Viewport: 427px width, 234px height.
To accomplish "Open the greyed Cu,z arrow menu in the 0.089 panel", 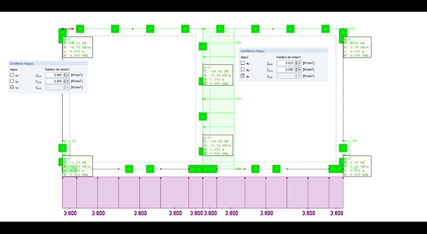I will coord(68,88).
